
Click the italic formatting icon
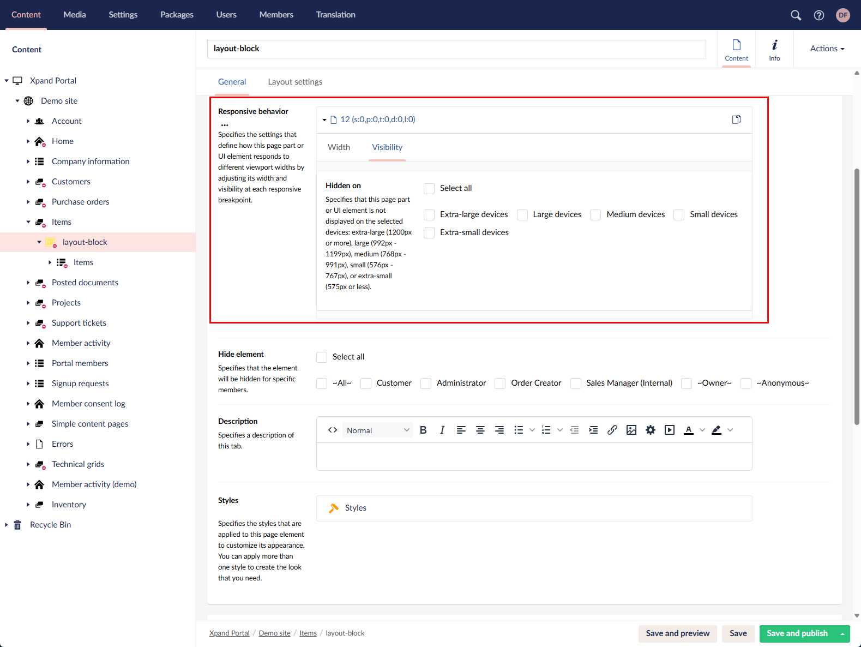click(442, 430)
